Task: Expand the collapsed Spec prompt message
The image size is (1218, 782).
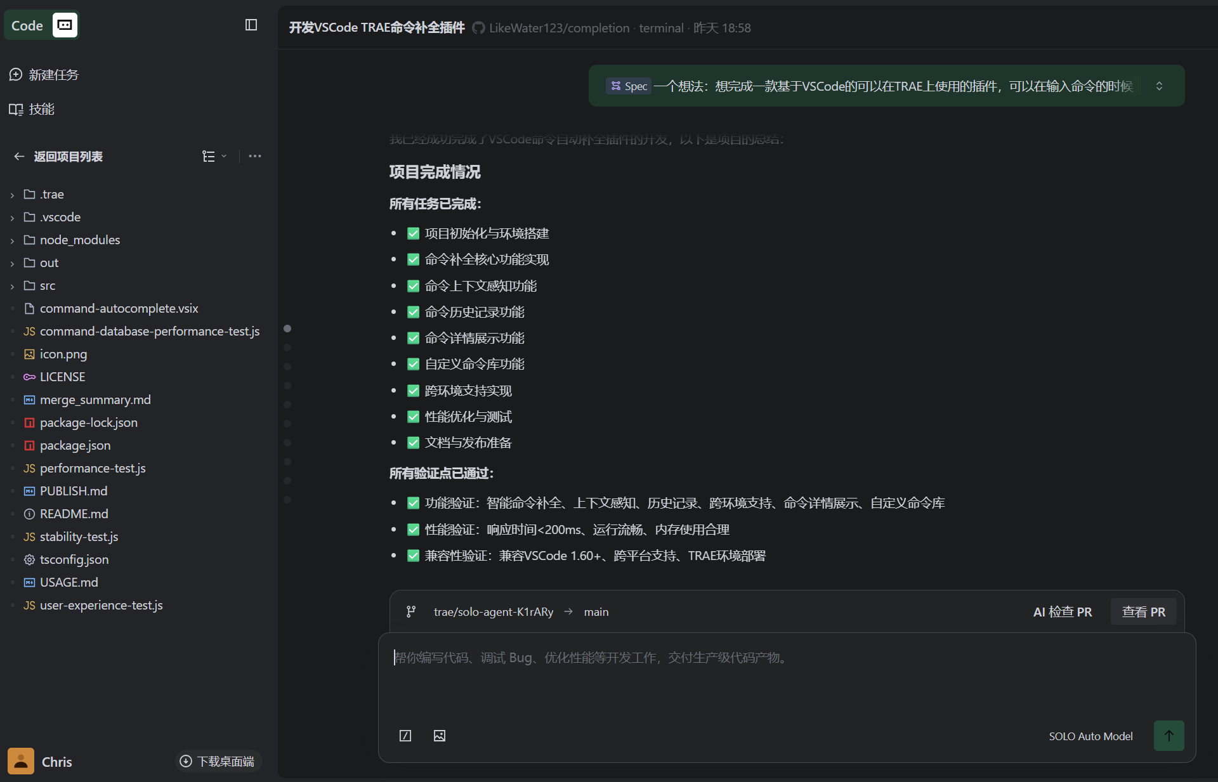Action: pos(1159,86)
